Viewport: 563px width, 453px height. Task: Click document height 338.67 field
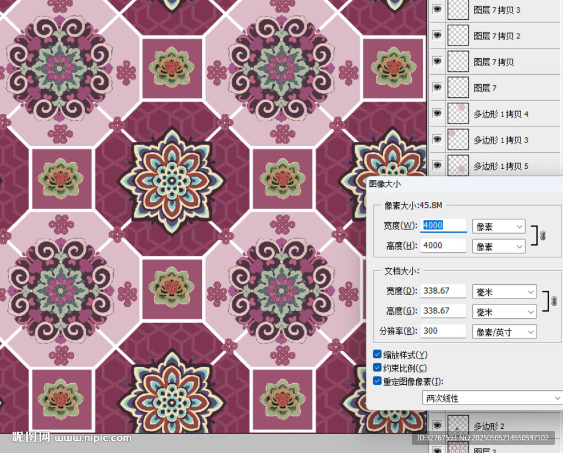[x=444, y=311]
